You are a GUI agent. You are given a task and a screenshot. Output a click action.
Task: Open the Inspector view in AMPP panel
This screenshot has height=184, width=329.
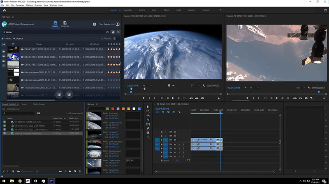click(65, 25)
